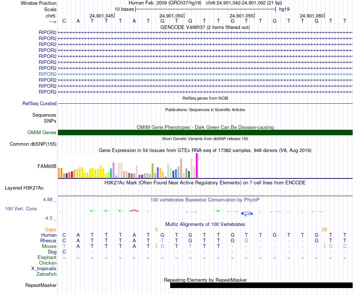Viewport: 353px width, 294px height.
Task: Select the dark green OMIM gene bar
Action: [205, 133]
